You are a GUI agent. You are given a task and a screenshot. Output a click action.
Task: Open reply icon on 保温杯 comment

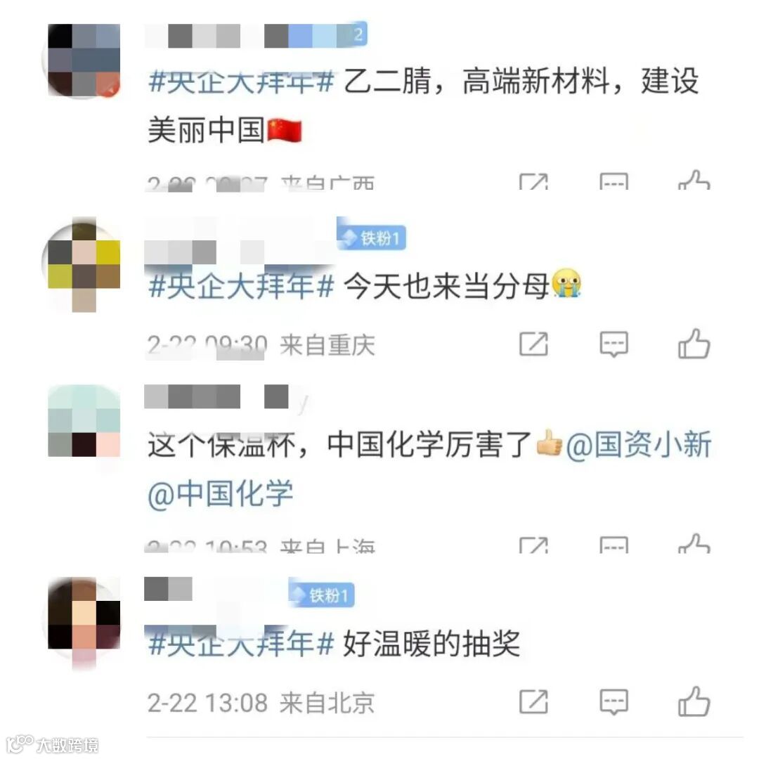point(614,545)
